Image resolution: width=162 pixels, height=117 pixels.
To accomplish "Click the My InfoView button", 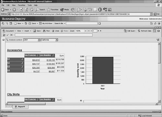I will [46, 23].
